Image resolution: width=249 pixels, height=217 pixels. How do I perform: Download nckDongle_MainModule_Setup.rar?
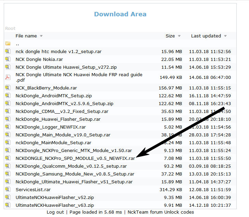click(x=53, y=143)
